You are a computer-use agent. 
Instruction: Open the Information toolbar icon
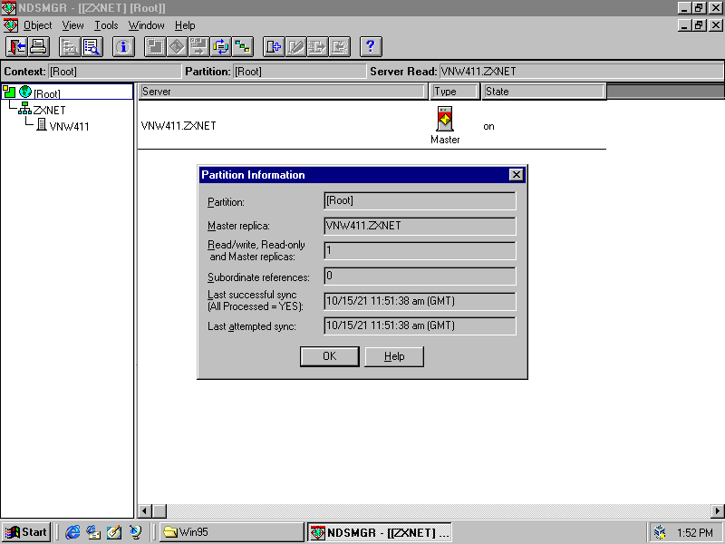[x=123, y=47]
